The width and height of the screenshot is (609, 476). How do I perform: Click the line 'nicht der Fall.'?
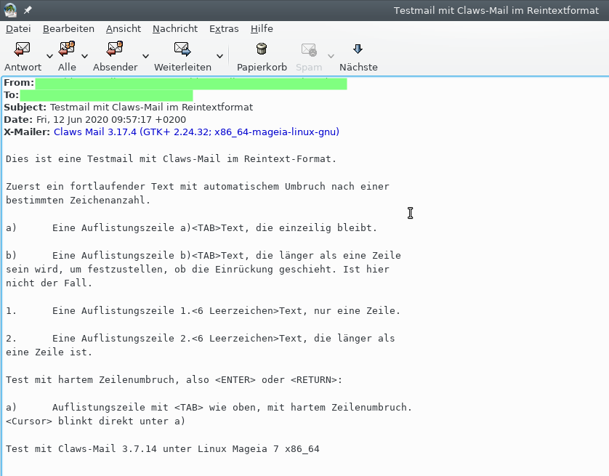pyautogui.click(x=49, y=283)
